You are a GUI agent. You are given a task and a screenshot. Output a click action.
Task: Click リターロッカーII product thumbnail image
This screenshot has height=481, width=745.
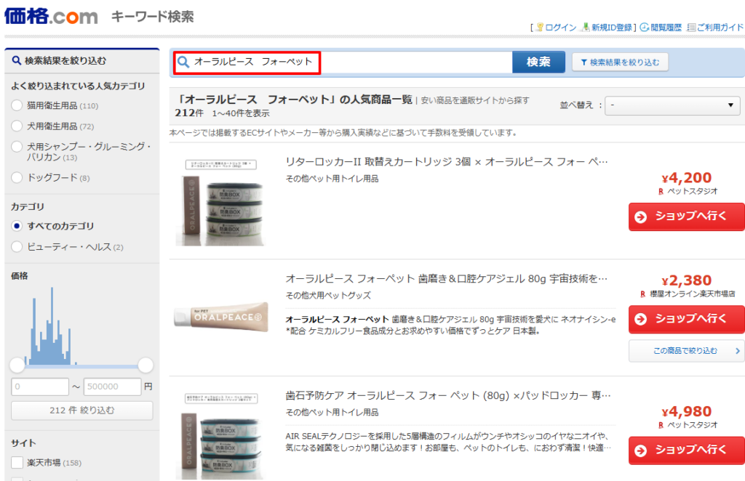pos(220,203)
